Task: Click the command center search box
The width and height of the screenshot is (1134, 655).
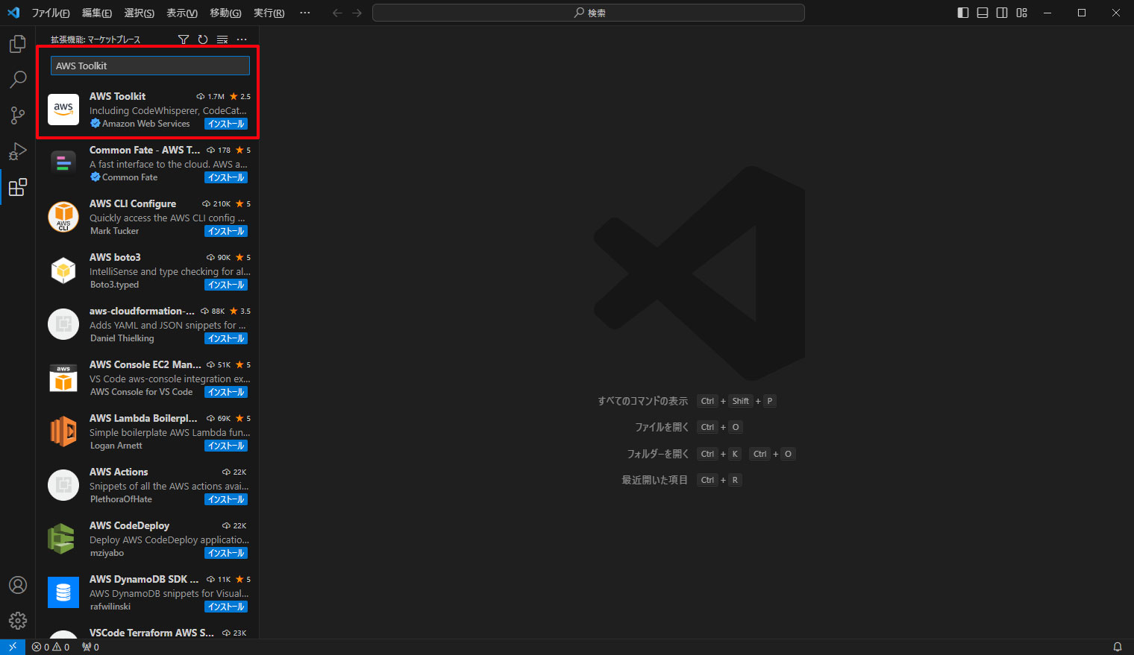Action: tap(589, 13)
